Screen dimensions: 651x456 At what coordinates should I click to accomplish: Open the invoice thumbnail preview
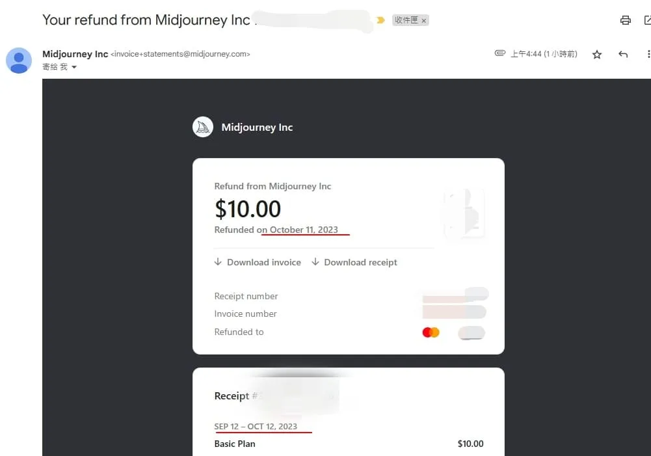pos(464,212)
